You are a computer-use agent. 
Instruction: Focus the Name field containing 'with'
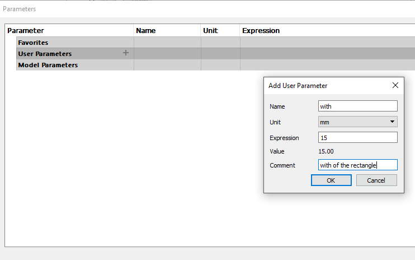click(358, 106)
